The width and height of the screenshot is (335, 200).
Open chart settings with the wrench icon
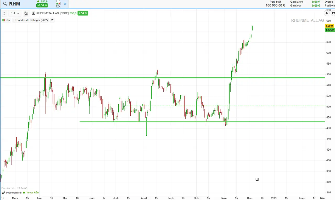[326, 13]
